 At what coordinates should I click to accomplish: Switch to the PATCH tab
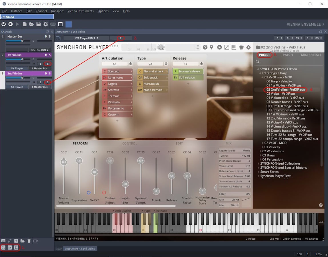pyautogui.click(x=288, y=55)
